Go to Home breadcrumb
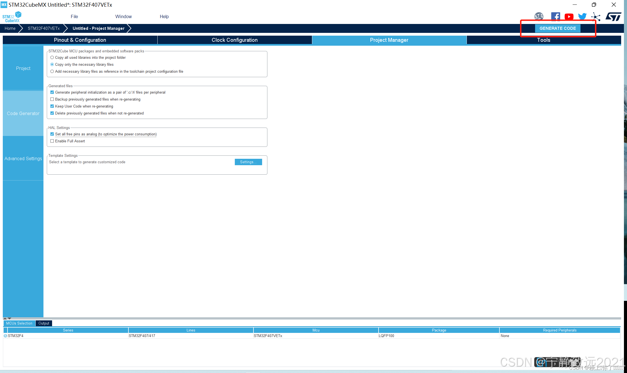The image size is (627, 373). [10, 28]
